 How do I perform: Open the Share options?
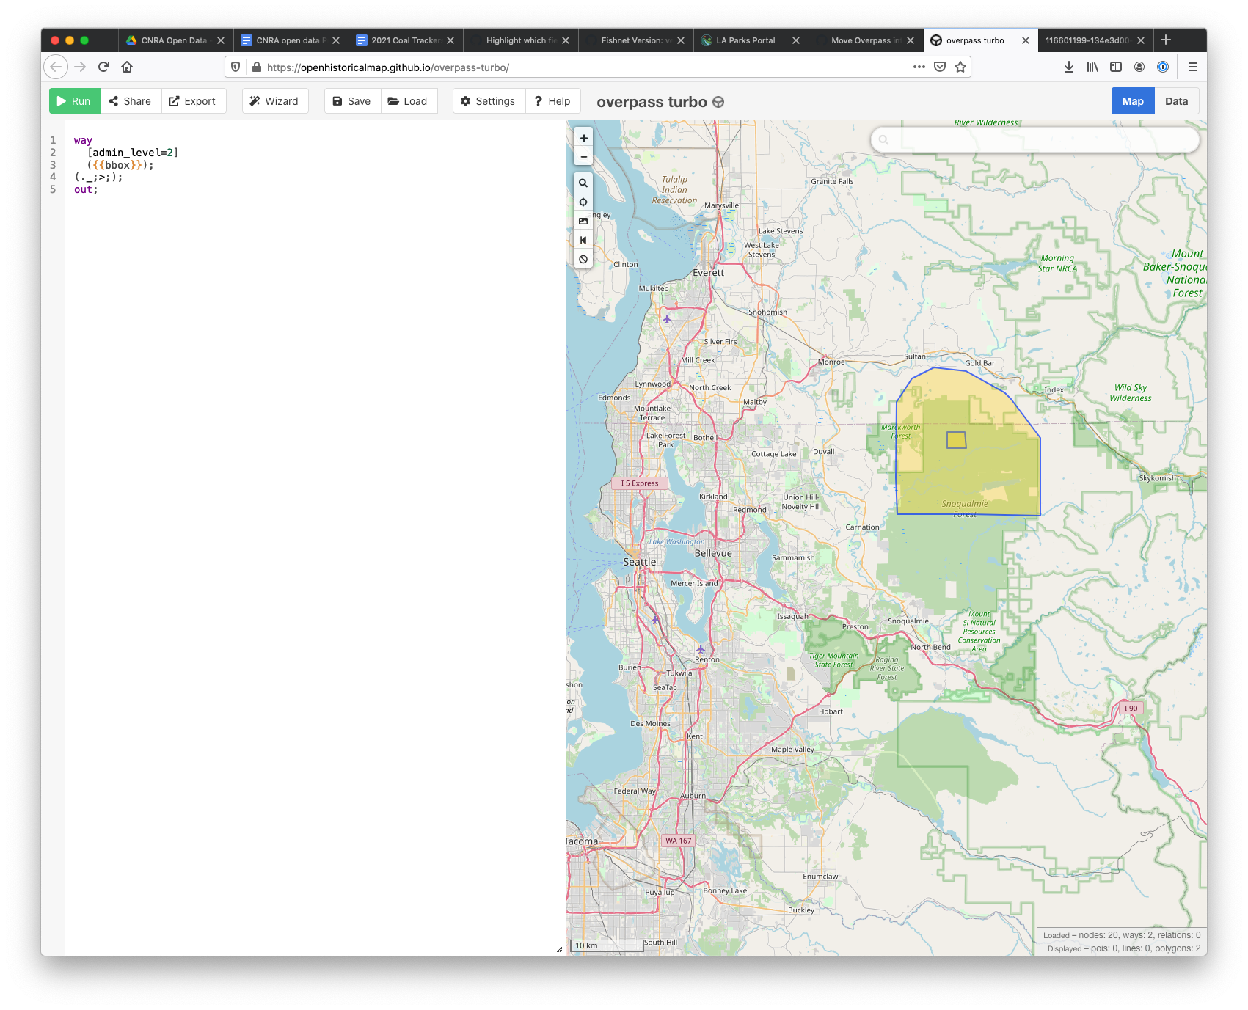[131, 100]
